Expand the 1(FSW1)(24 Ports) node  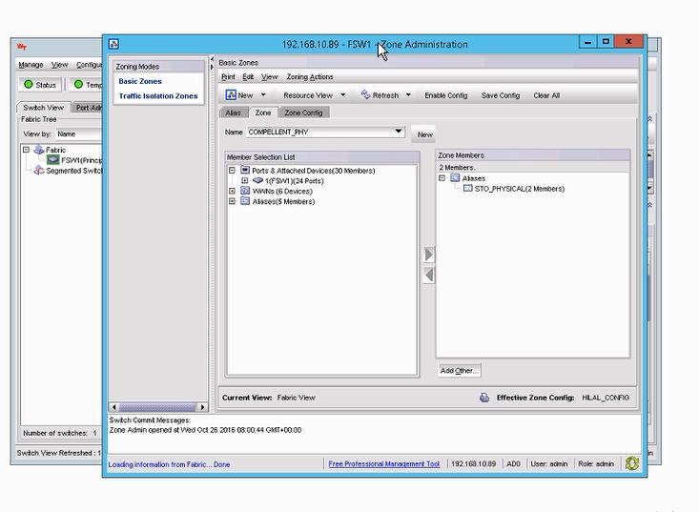click(x=245, y=180)
